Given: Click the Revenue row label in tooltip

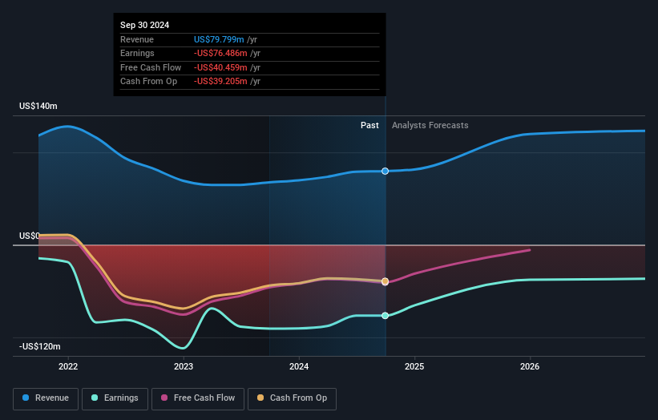Looking at the screenshot, I should [137, 39].
